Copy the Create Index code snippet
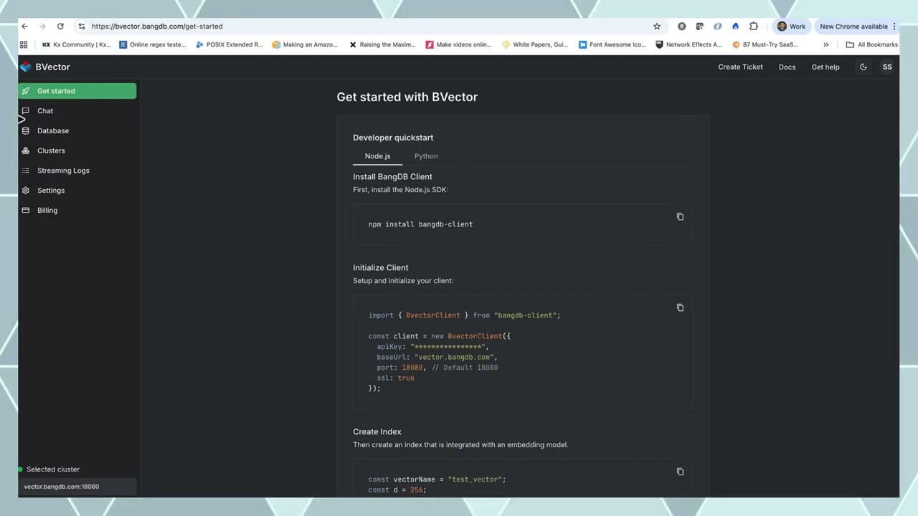Viewport: 918px width, 516px height. tap(680, 472)
